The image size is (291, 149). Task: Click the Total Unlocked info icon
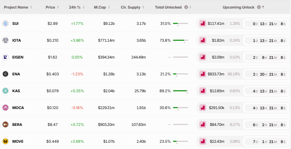[186, 7]
